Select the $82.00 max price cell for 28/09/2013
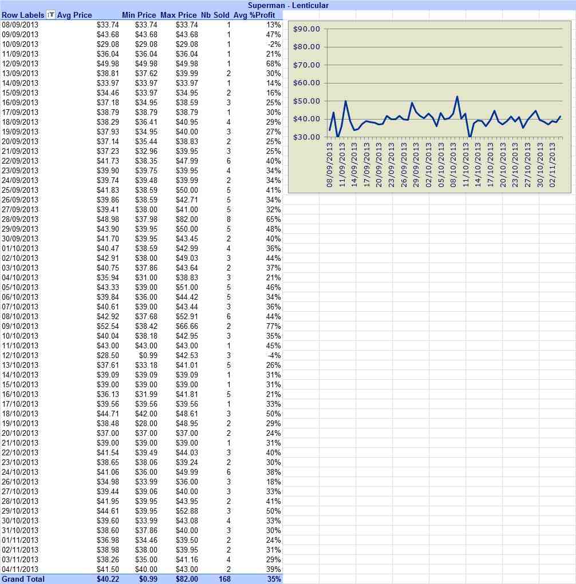 [187, 219]
